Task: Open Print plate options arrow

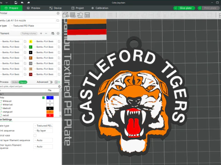Action: [x=199, y=8]
